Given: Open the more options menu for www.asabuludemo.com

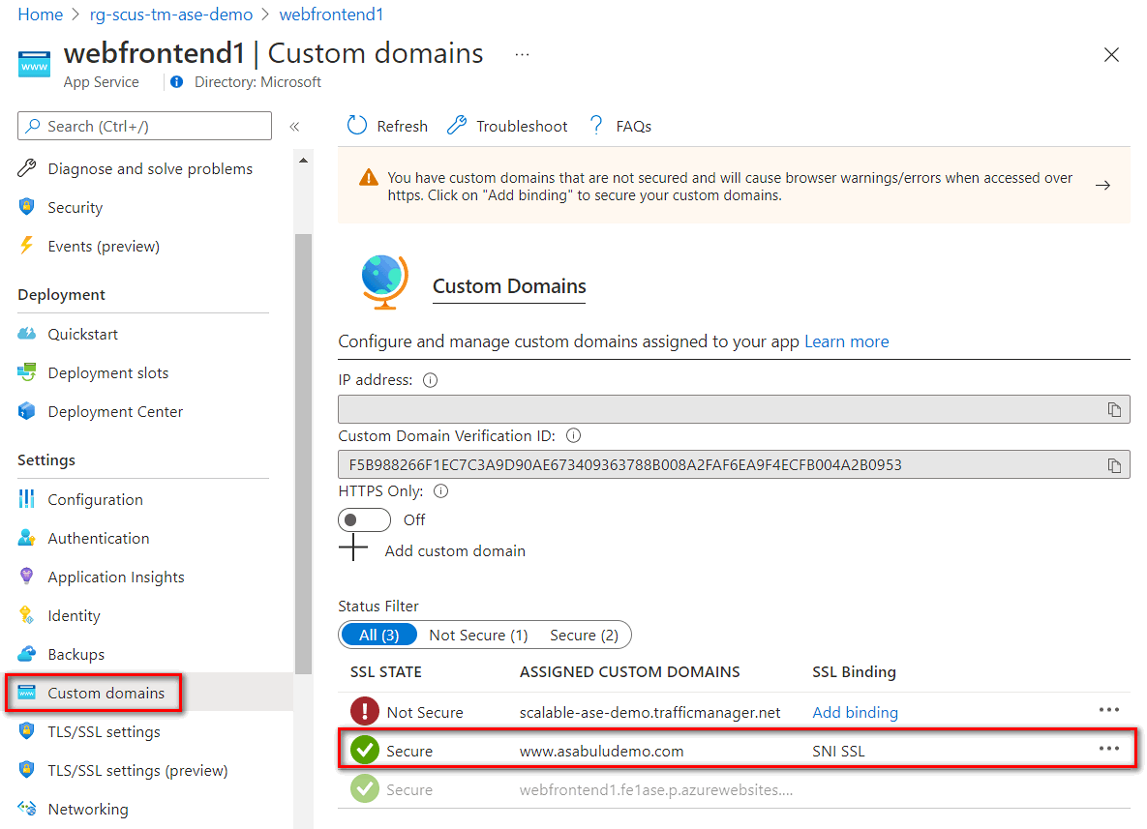Looking at the screenshot, I should pyautogui.click(x=1108, y=749).
